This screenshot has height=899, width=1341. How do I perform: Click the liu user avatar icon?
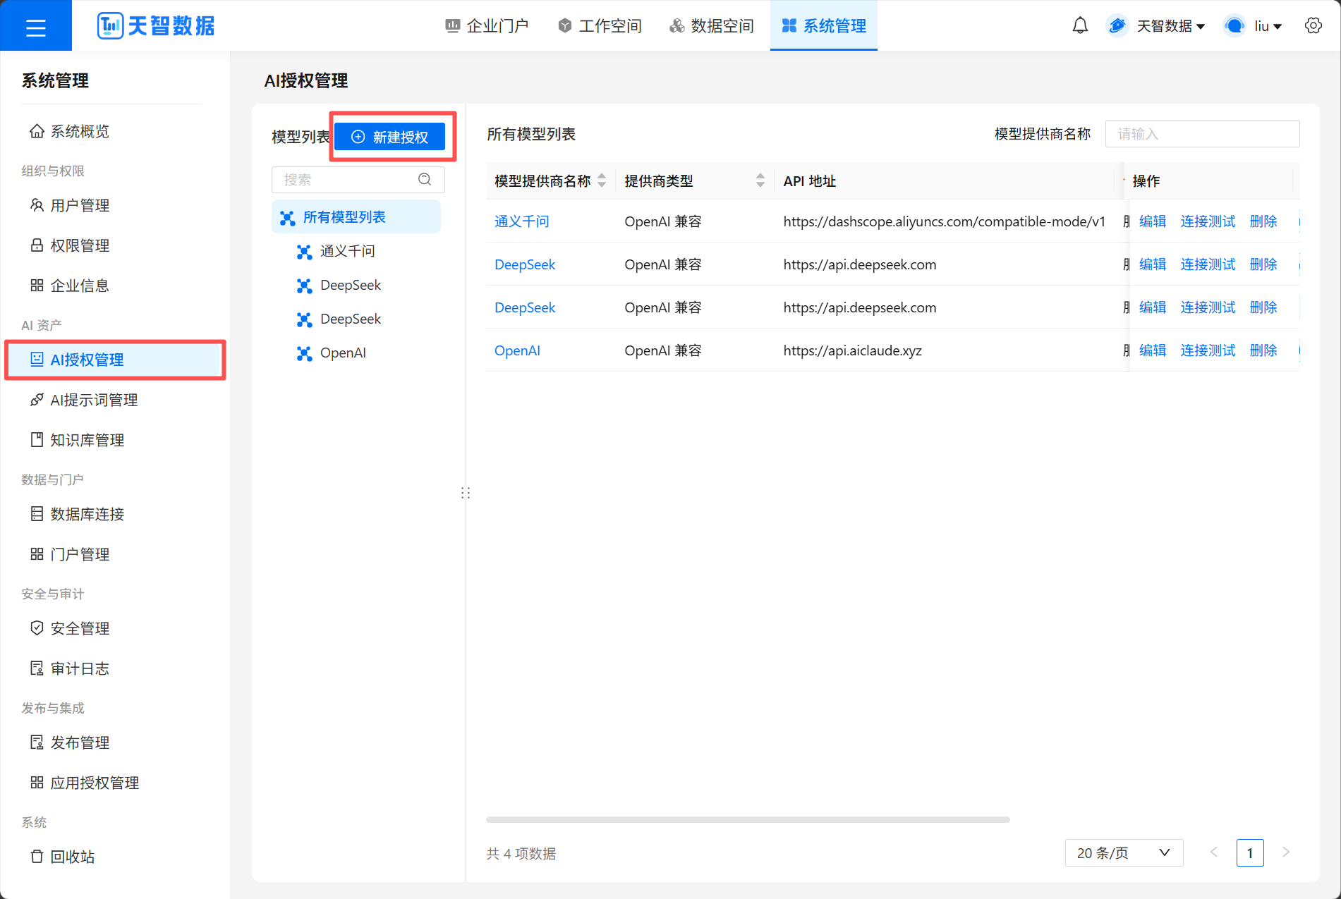(x=1234, y=26)
